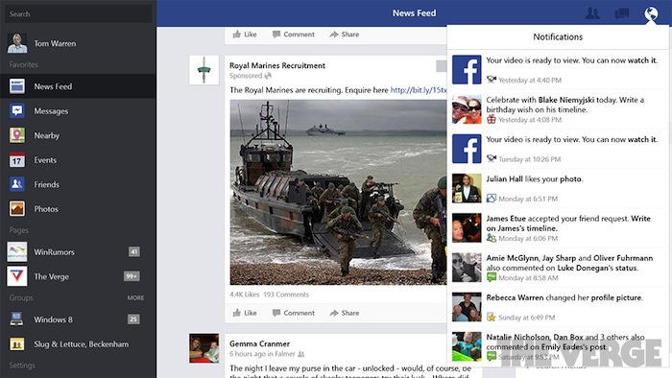This screenshot has width=672, height=378.
Task: Click Falmer location link in Gemma's post
Action: click(x=284, y=354)
